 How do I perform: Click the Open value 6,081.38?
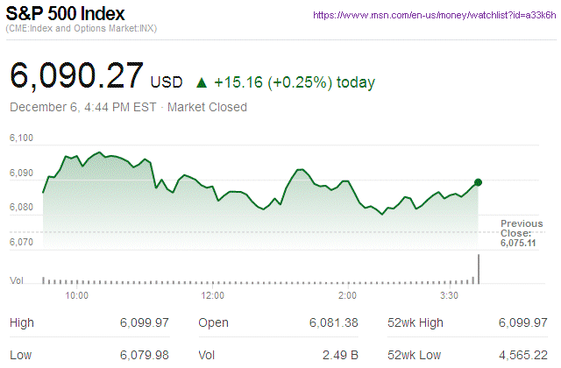[334, 323]
